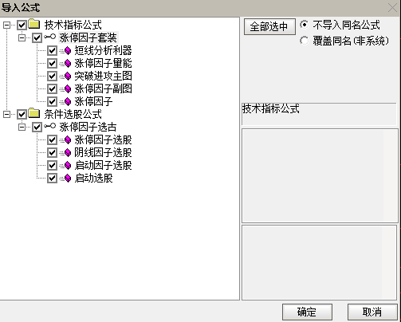Click the 技术指标公式 folder icon
Viewport: 401px width, 322px height.
pyautogui.click(x=34, y=24)
